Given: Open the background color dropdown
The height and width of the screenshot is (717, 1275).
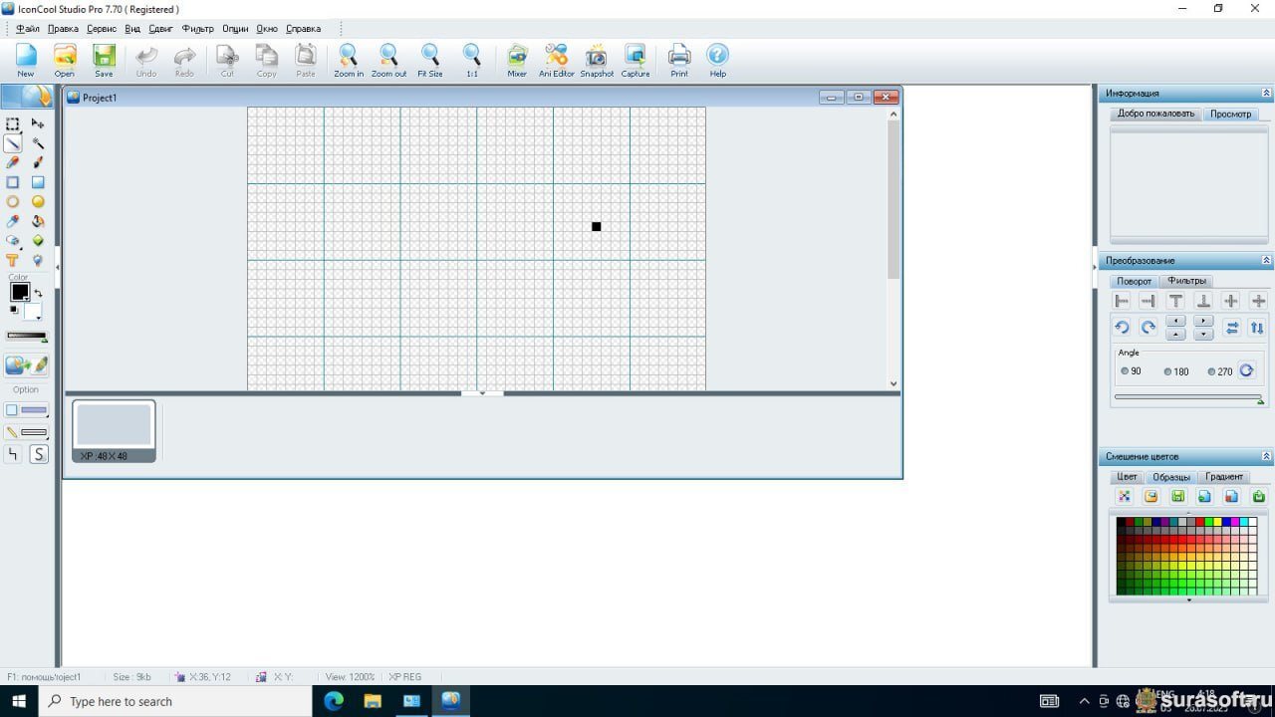Looking at the screenshot, I should click(40, 319).
